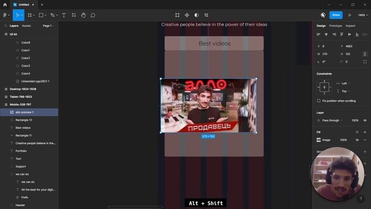Click Align right icon
This screenshot has height=209, width=371.
coord(334,35)
